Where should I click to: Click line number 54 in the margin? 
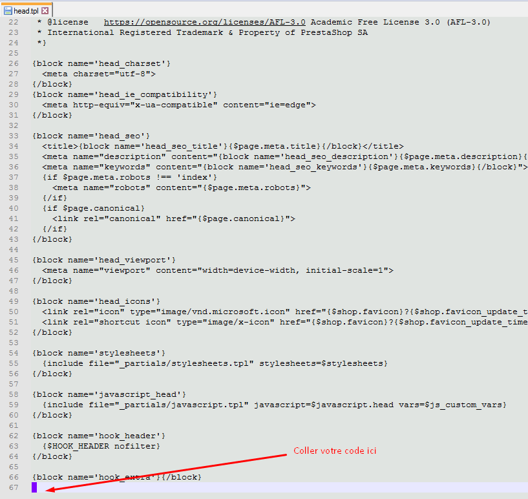pyautogui.click(x=14, y=353)
